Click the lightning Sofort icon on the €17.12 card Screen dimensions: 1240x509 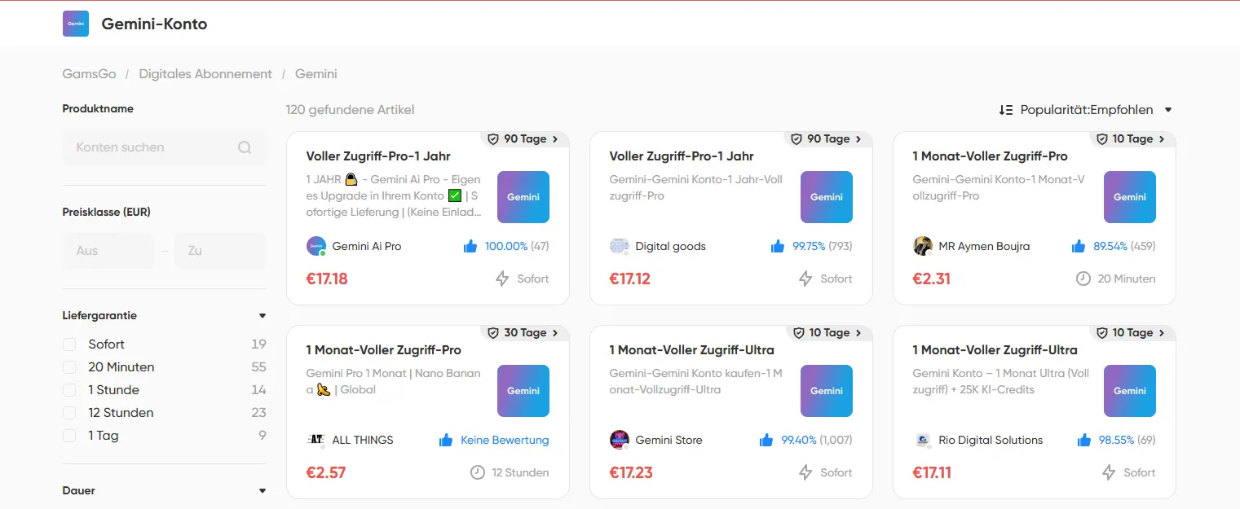805,279
